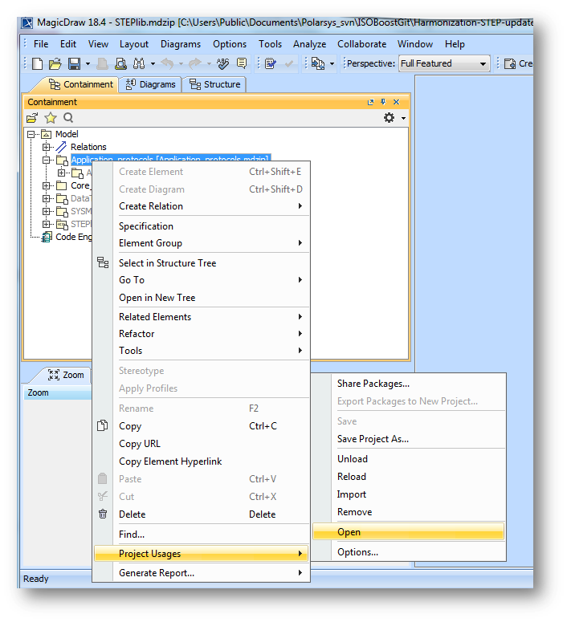This screenshot has height=622, width=567.
Task: Expand the Relations tree node
Action: (x=47, y=147)
